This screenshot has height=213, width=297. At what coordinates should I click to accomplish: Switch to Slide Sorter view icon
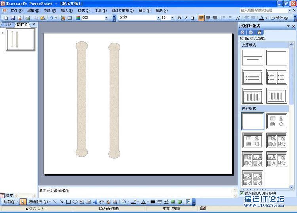[x=7, y=196]
